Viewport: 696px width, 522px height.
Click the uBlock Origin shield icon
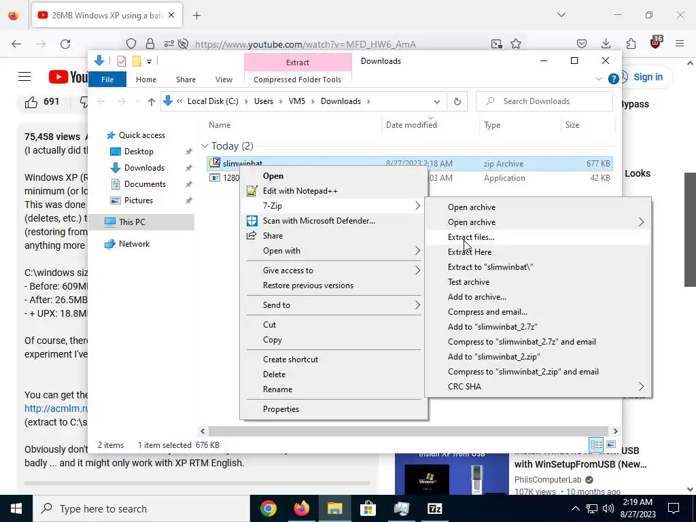(x=656, y=42)
